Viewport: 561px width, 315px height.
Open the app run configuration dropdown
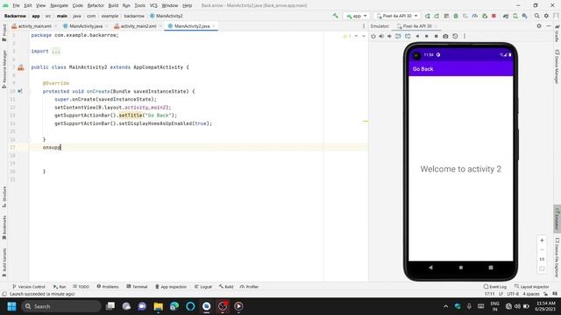coord(357,16)
